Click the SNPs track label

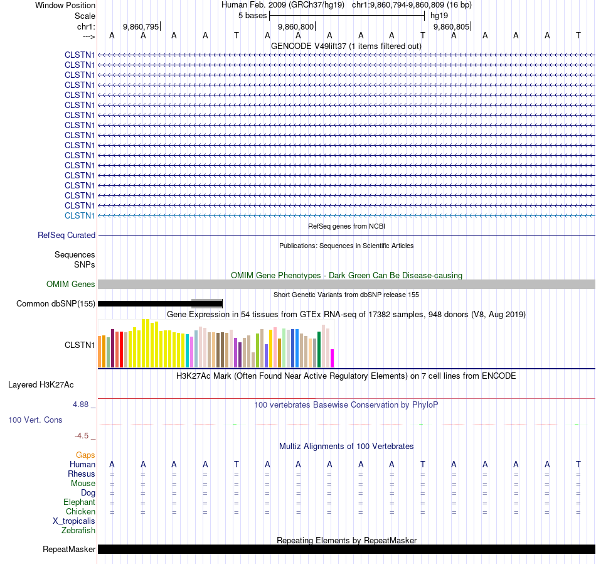coord(85,264)
